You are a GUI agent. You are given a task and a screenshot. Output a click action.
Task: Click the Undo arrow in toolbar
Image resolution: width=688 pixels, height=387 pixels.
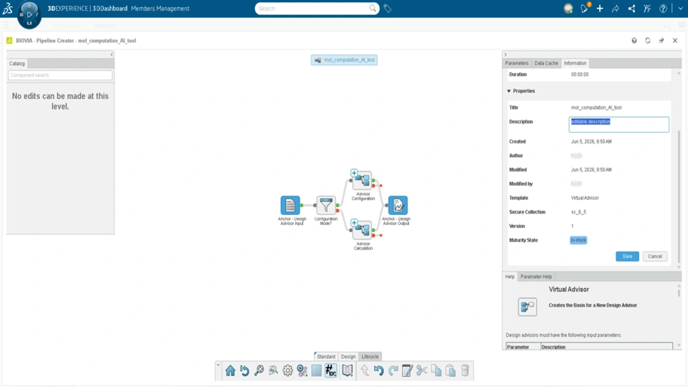coord(378,371)
